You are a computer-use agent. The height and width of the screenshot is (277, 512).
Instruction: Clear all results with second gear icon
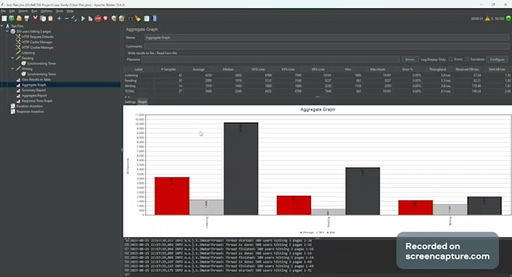(x=121, y=19)
